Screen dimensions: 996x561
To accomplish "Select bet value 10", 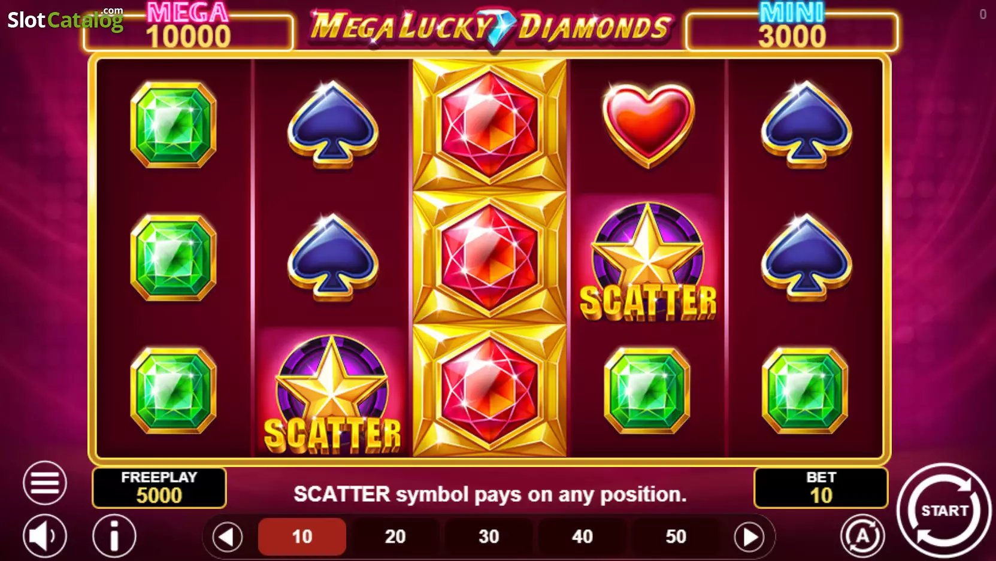I will coord(302,536).
